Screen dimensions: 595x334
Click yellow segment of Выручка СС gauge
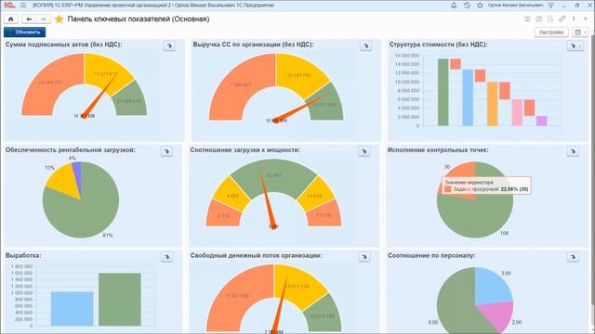coord(299,75)
